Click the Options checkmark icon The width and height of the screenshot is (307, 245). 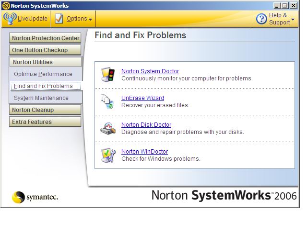[x=59, y=19]
